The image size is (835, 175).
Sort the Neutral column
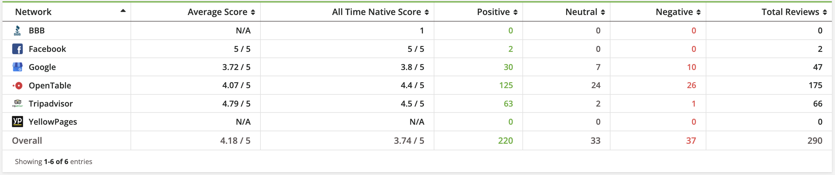point(603,12)
